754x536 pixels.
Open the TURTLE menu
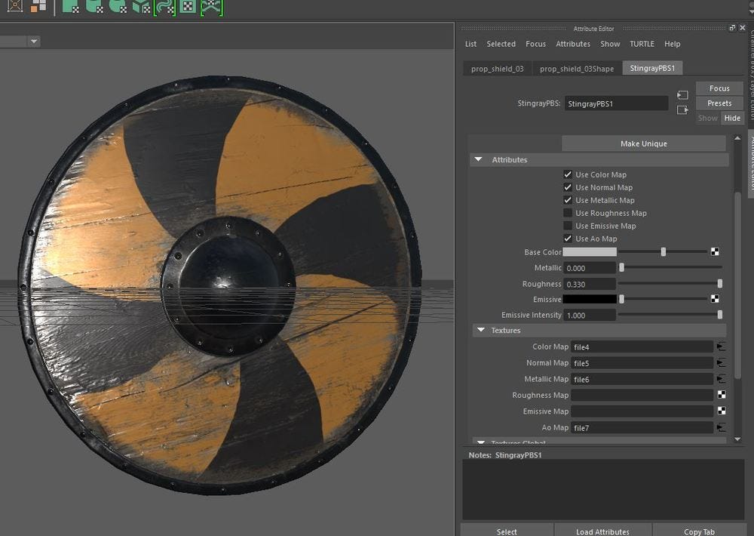(x=642, y=44)
